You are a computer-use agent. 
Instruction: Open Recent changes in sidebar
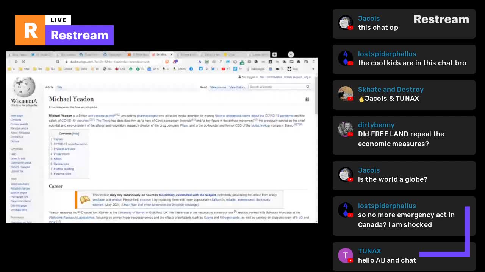point(20,167)
